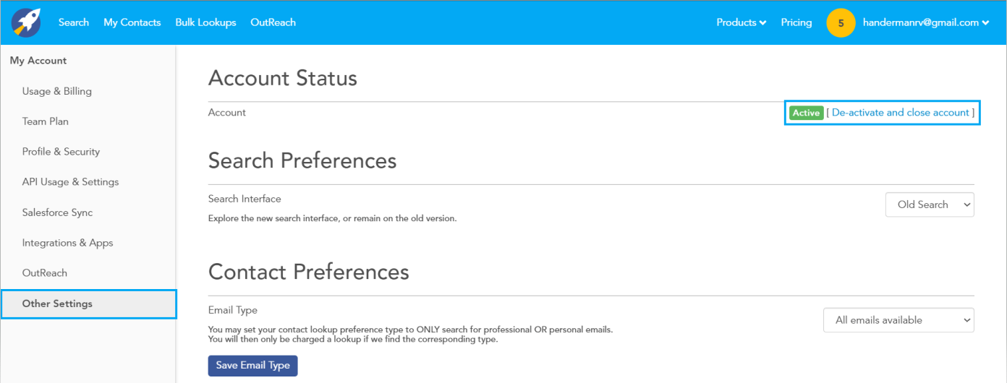Click the rocket logo icon
This screenshot has width=1007, height=383.
(x=26, y=22)
